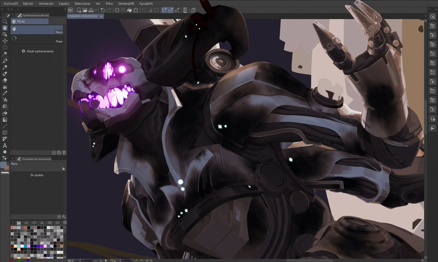Pick the pink magenta swatch in color set
Screen dimensions: 438x262
click(x=29, y=246)
